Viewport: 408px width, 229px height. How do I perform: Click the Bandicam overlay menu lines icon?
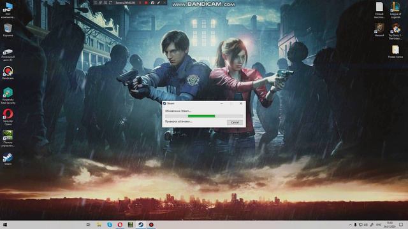[x=95, y=3]
